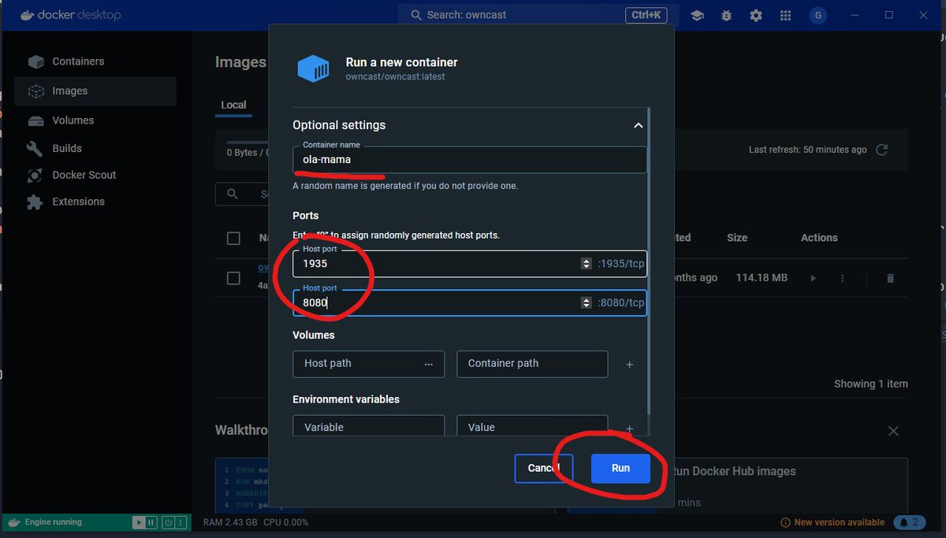Collapse the Optional settings section

tap(638, 125)
